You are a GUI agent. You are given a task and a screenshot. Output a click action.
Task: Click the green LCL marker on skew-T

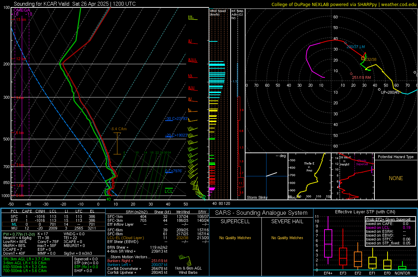click(169, 191)
